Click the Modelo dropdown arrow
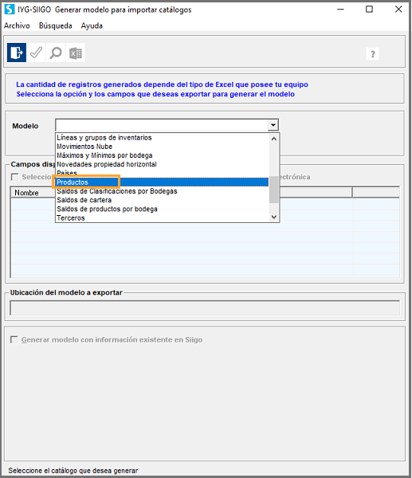 click(x=273, y=125)
